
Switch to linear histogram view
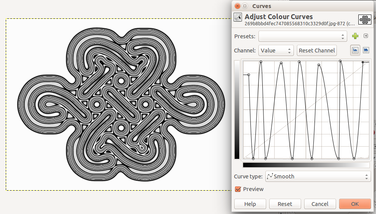coord(355,50)
